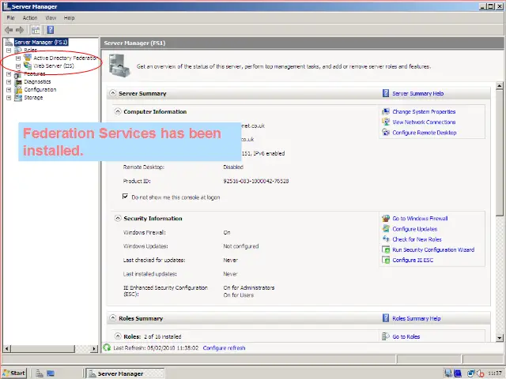The image size is (506, 379).
Task: Collapse the Computer Information section
Action: 118,111
